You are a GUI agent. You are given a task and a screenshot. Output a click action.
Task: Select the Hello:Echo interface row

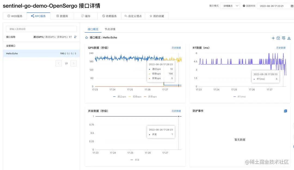pos(41,53)
